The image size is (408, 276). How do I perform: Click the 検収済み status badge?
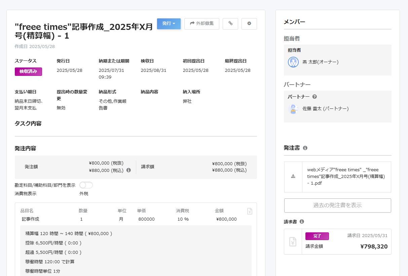(x=28, y=72)
